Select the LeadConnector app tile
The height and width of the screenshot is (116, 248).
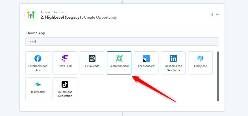coord(119,63)
